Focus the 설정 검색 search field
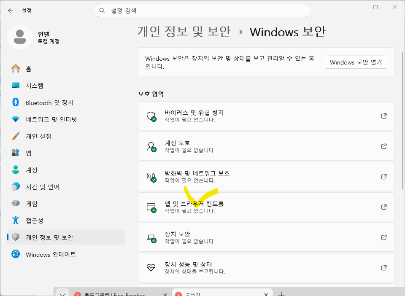 point(202,11)
